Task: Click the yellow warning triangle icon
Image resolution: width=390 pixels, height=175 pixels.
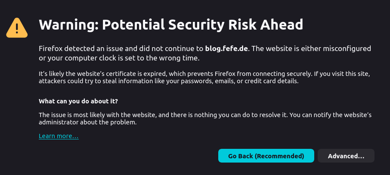Action: (x=17, y=27)
